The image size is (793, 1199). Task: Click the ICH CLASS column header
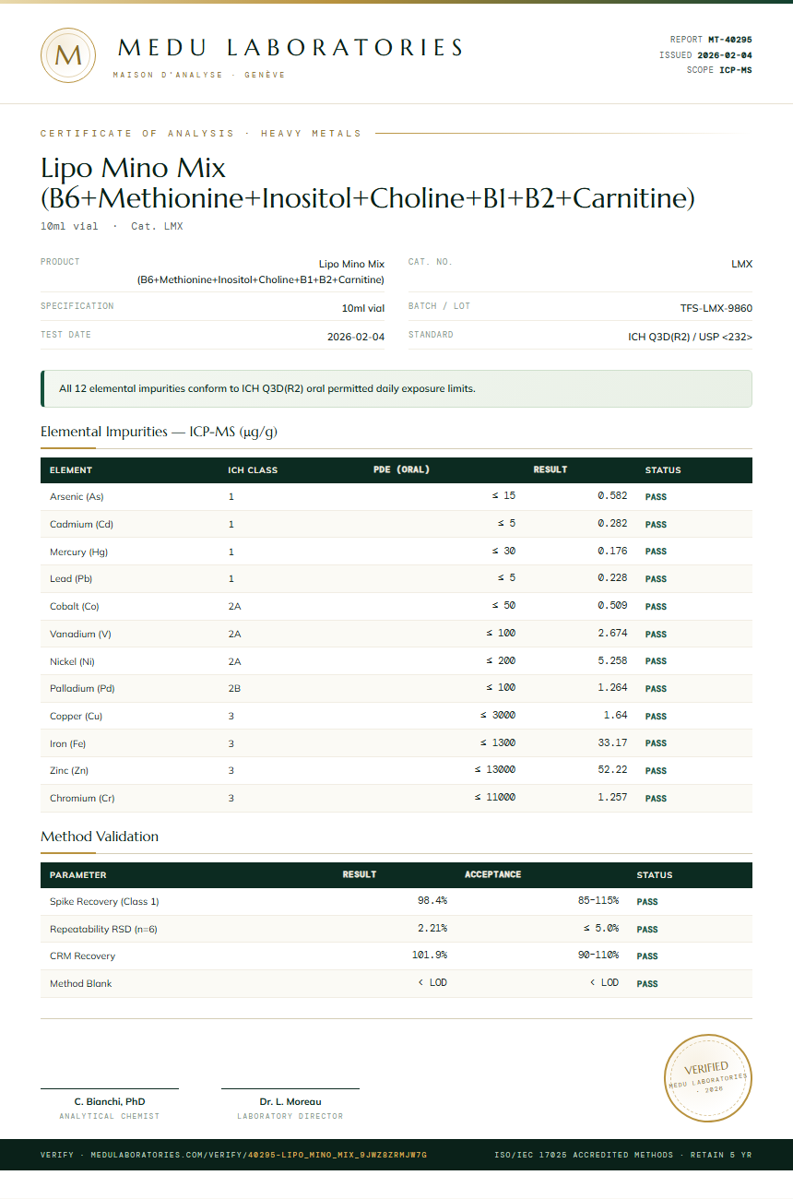tap(253, 470)
